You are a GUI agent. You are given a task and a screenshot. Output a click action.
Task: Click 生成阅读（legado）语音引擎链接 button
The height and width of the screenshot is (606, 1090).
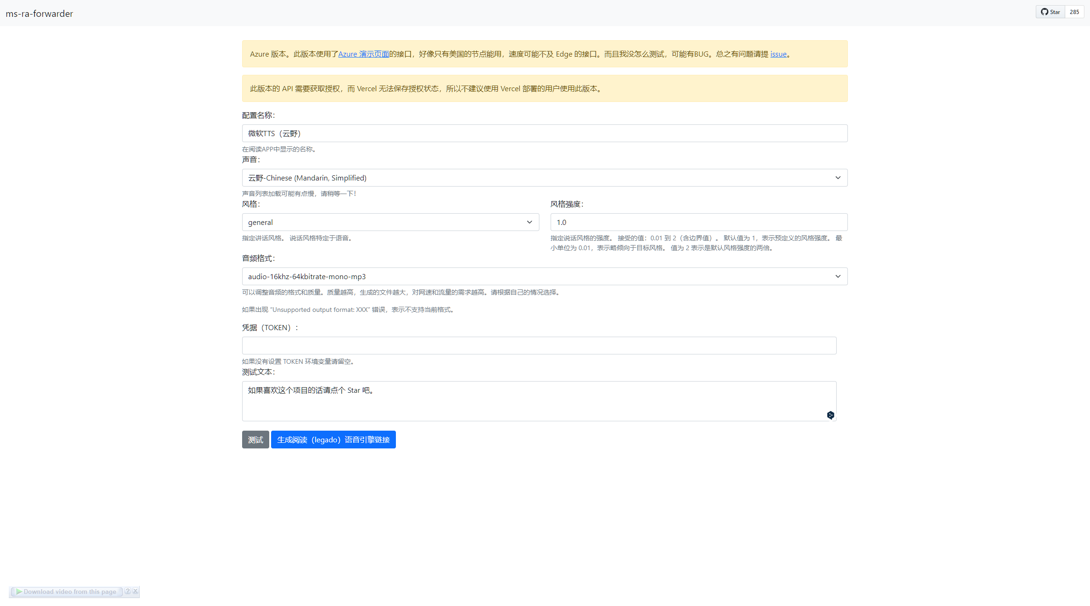tap(333, 440)
